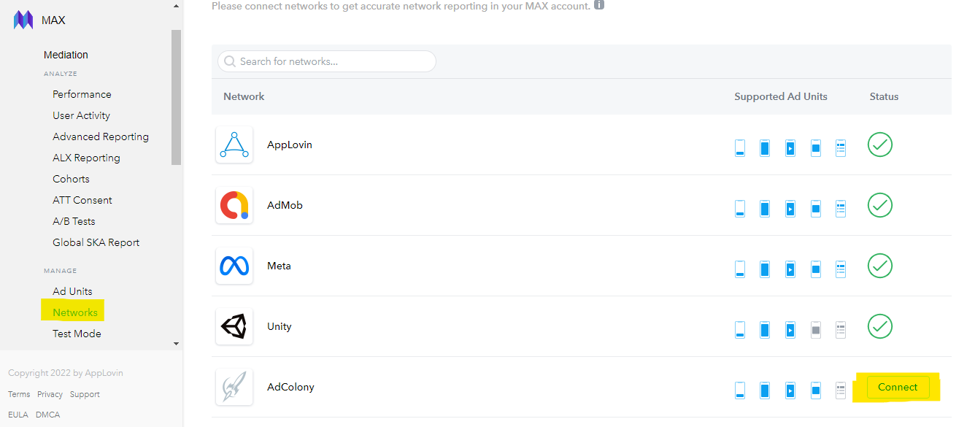Open Advanced Reporting
The image size is (975, 427).
pyautogui.click(x=101, y=136)
